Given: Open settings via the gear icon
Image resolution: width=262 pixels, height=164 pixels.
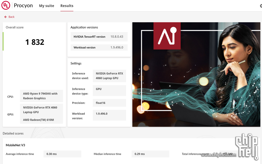Looking at the screenshot, I should 261,6.
